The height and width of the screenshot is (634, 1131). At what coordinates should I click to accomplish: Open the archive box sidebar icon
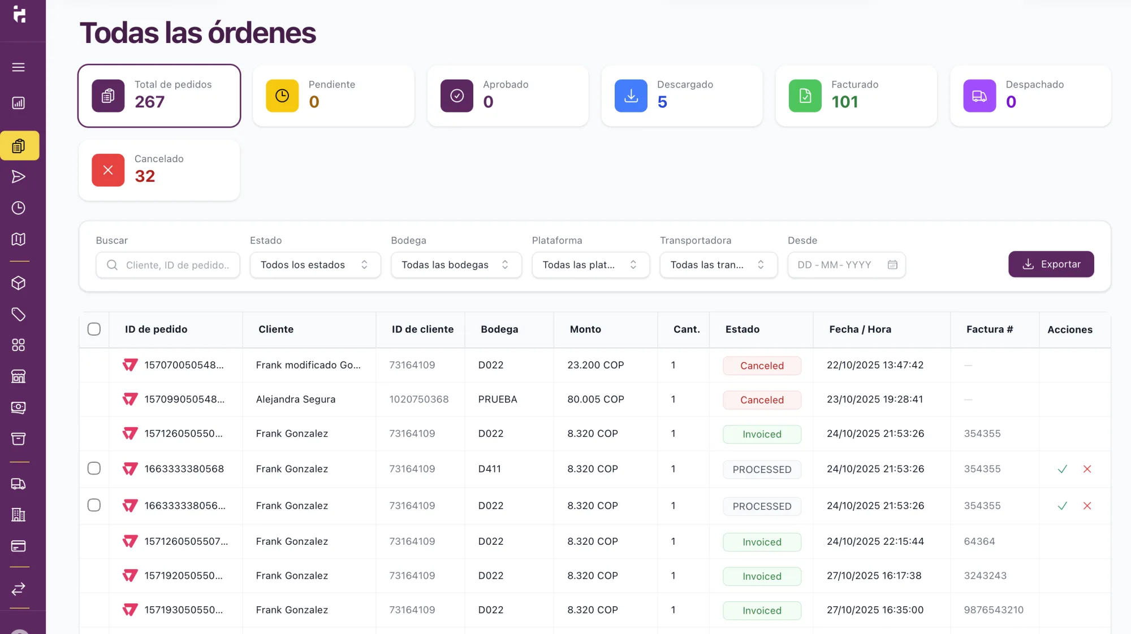tap(19, 438)
